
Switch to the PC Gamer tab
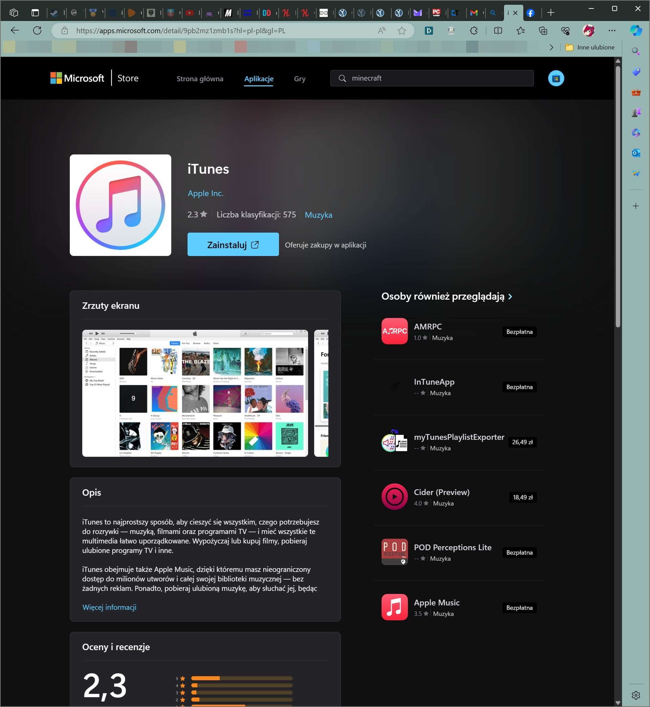(x=436, y=13)
